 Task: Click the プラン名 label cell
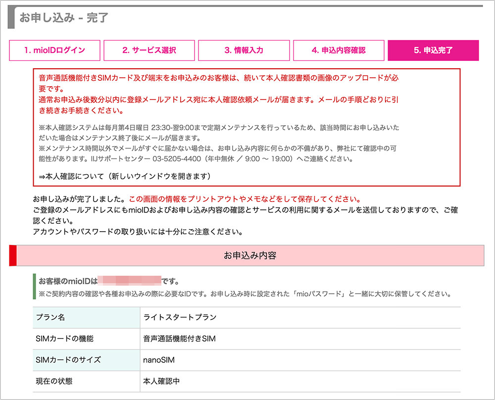tap(86, 317)
